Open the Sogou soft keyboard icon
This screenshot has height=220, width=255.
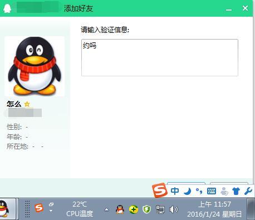pos(212,191)
